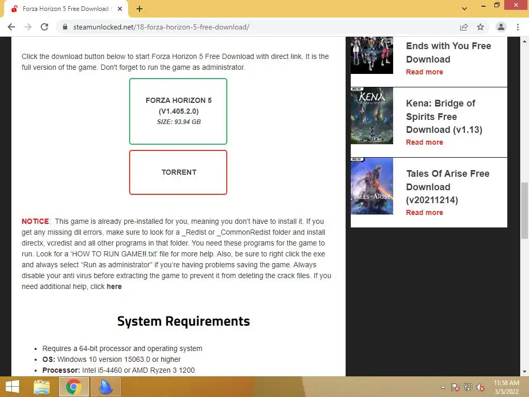Open the Chrome profile menu

pyautogui.click(x=501, y=27)
